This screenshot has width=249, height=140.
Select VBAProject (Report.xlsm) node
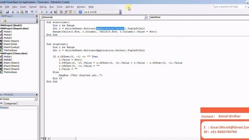(x=14, y=28)
